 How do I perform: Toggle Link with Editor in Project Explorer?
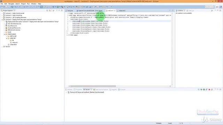tap(50, 11)
